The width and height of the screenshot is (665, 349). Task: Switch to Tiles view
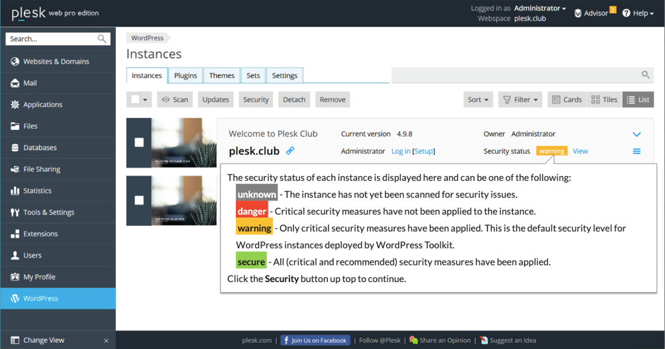click(x=604, y=99)
